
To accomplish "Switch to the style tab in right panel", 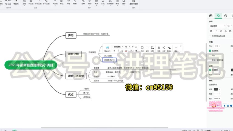I will pos(218,16).
